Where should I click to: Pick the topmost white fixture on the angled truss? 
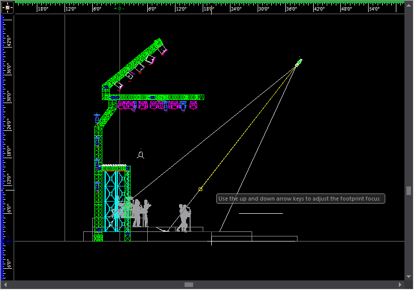[162, 50]
